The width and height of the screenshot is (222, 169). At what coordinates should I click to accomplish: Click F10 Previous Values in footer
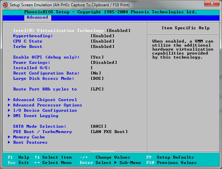coord(171,163)
